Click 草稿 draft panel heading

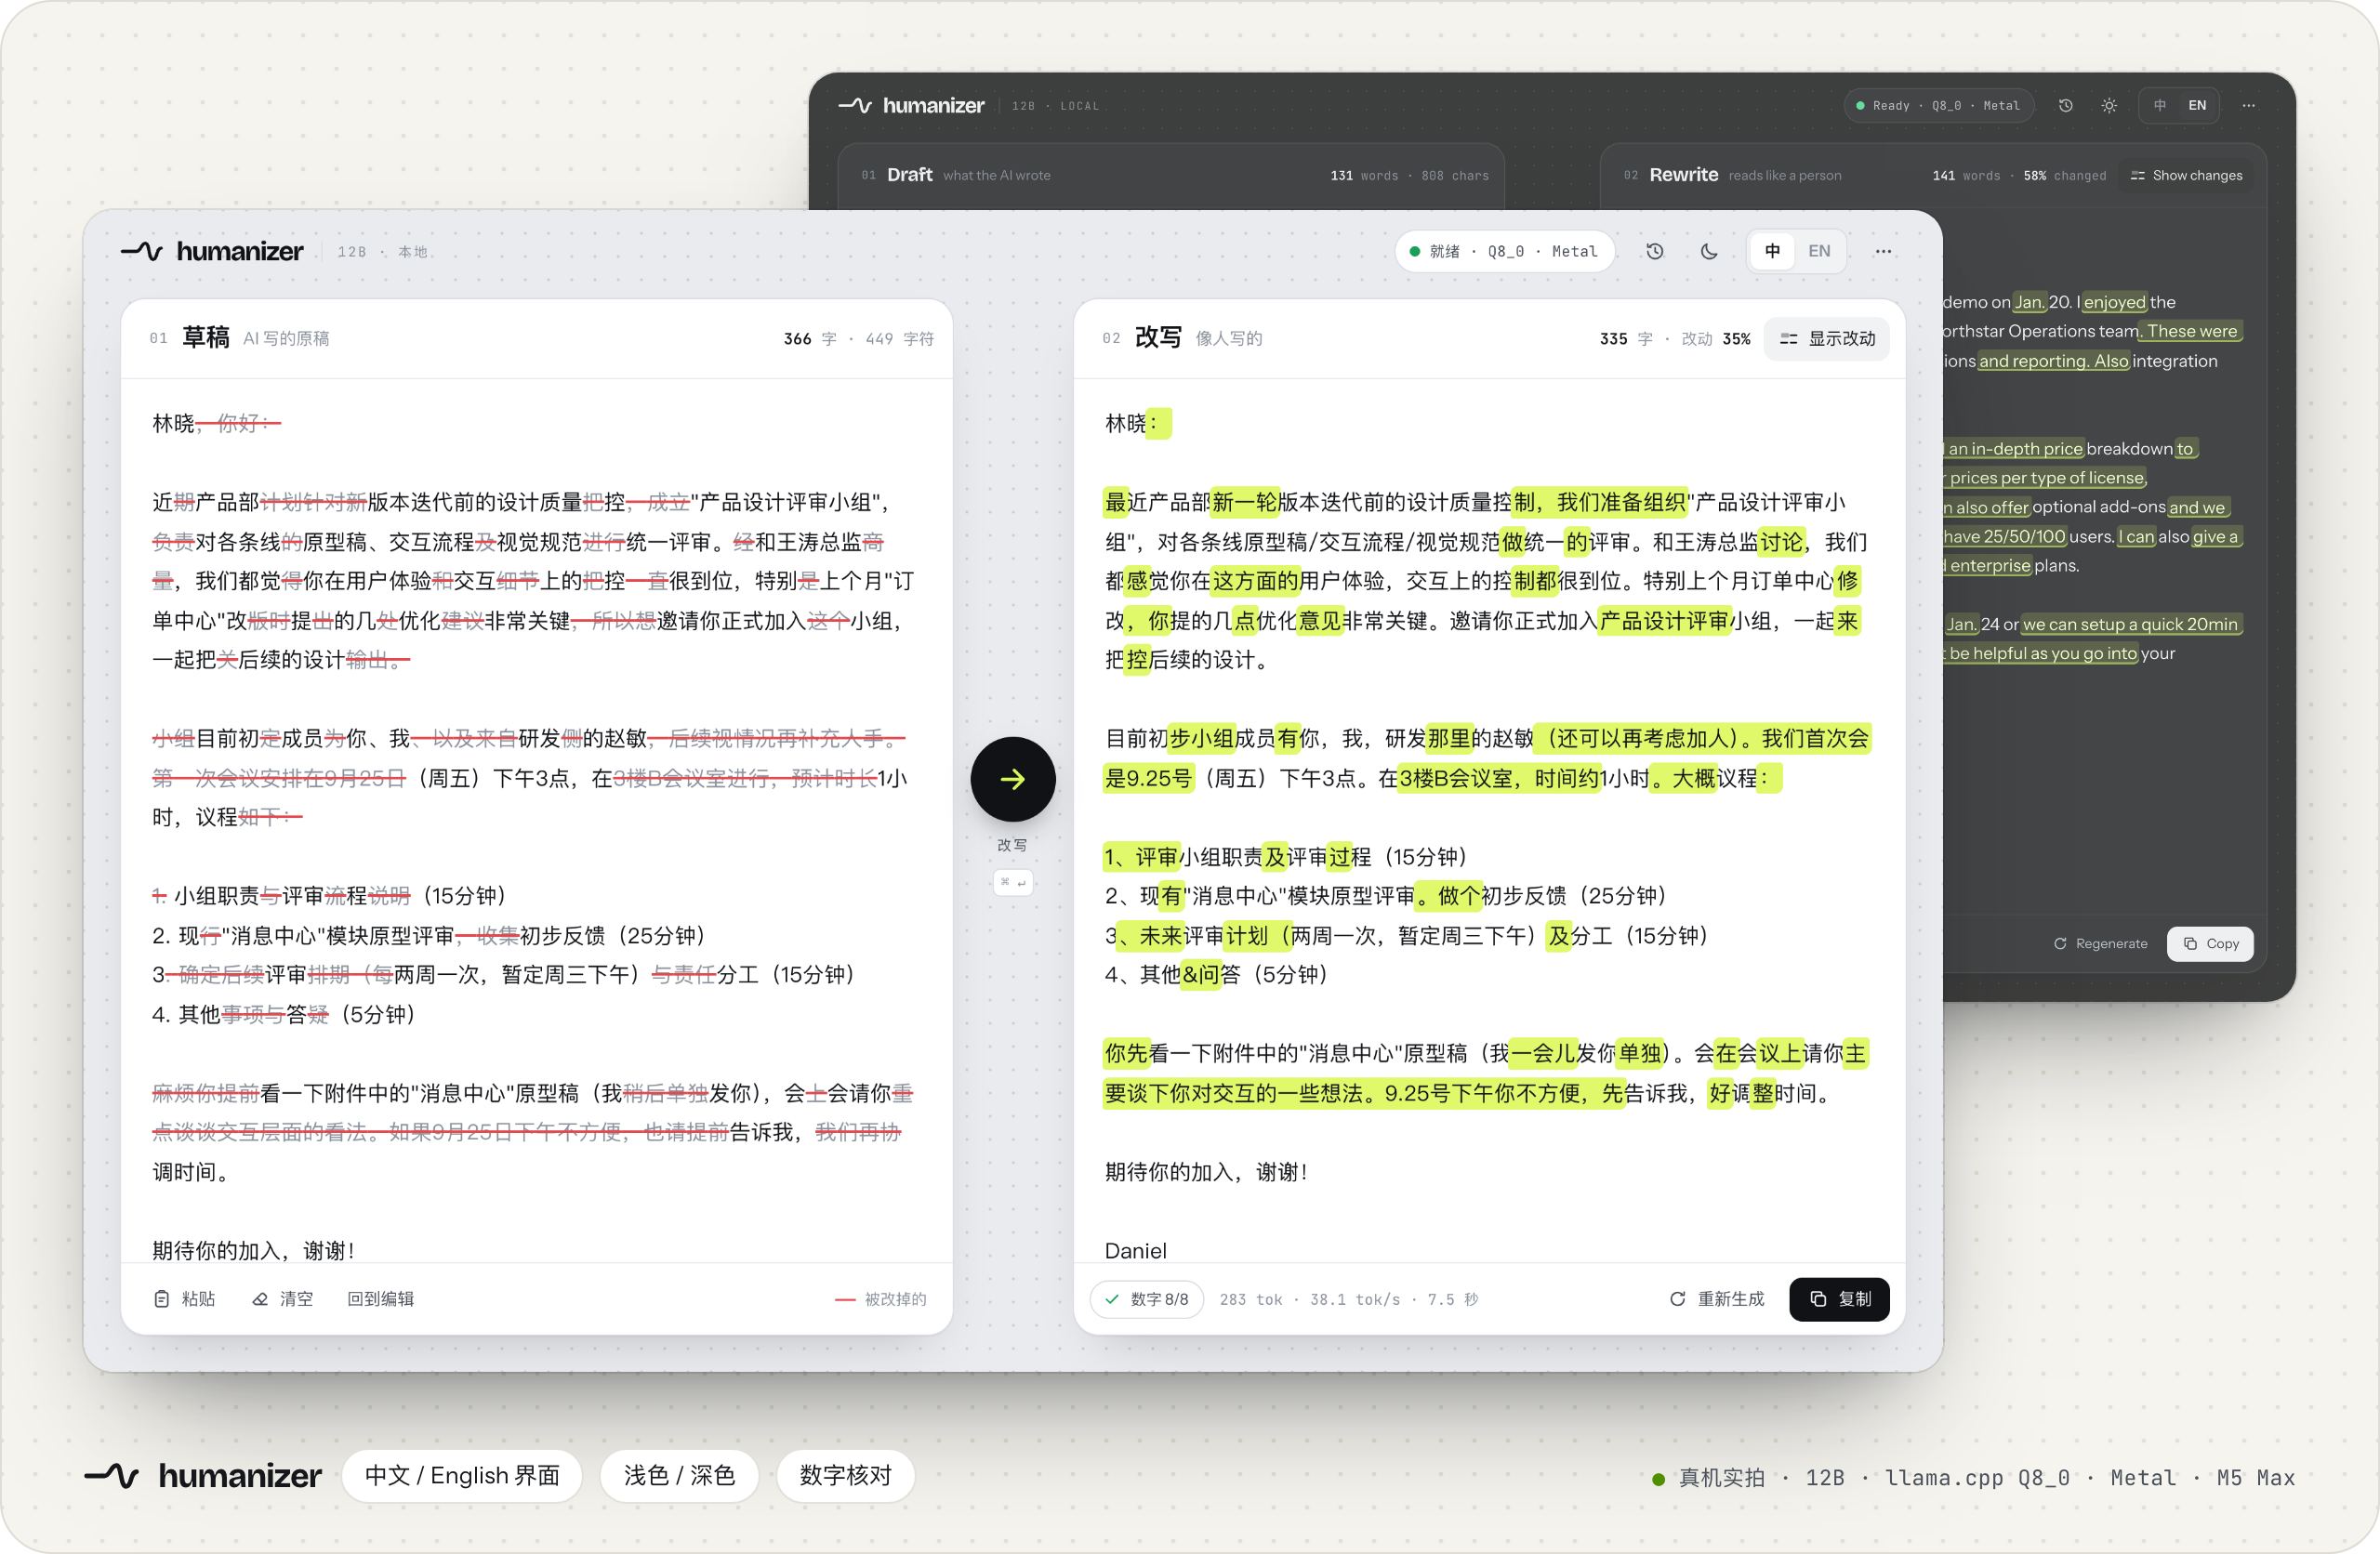(206, 338)
